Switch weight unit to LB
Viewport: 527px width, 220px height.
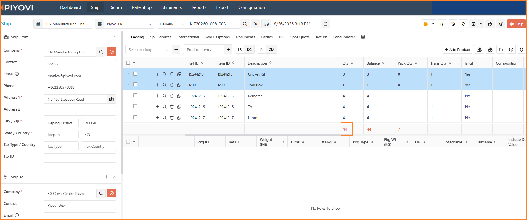(x=240, y=50)
